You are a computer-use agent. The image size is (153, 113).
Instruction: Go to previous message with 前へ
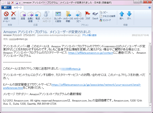pyautogui.click(x=121, y=15)
